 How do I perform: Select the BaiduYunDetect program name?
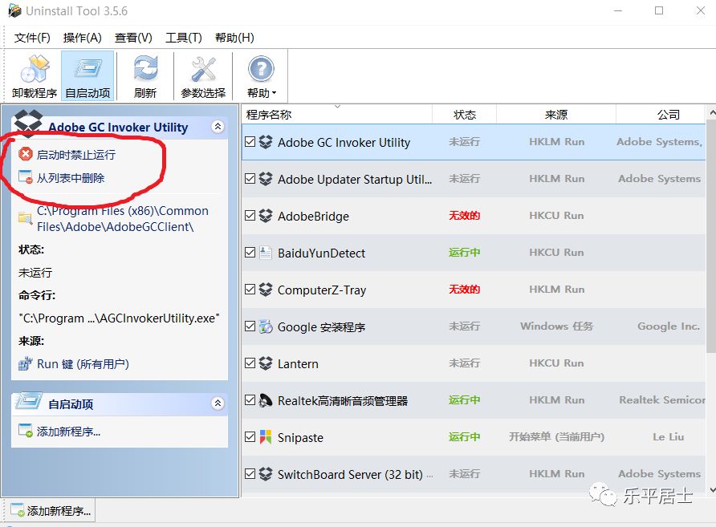[321, 253]
